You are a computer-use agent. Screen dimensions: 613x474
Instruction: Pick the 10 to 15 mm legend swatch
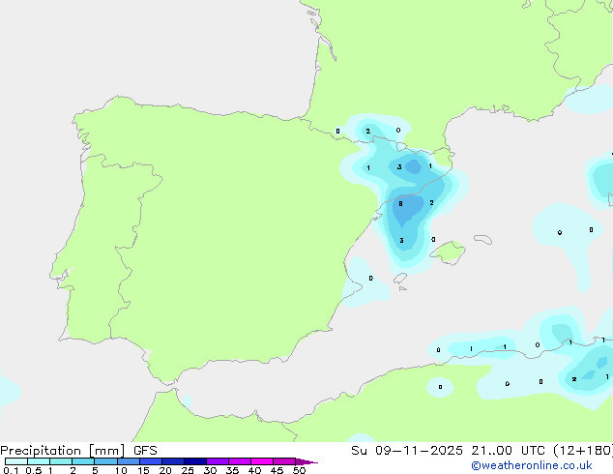click(129, 461)
